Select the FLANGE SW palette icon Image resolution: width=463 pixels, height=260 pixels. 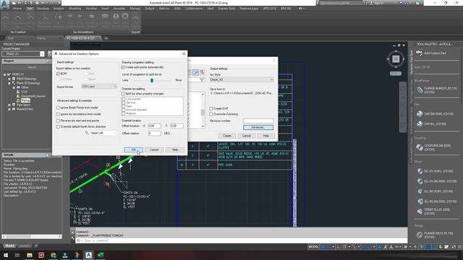click(420, 235)
